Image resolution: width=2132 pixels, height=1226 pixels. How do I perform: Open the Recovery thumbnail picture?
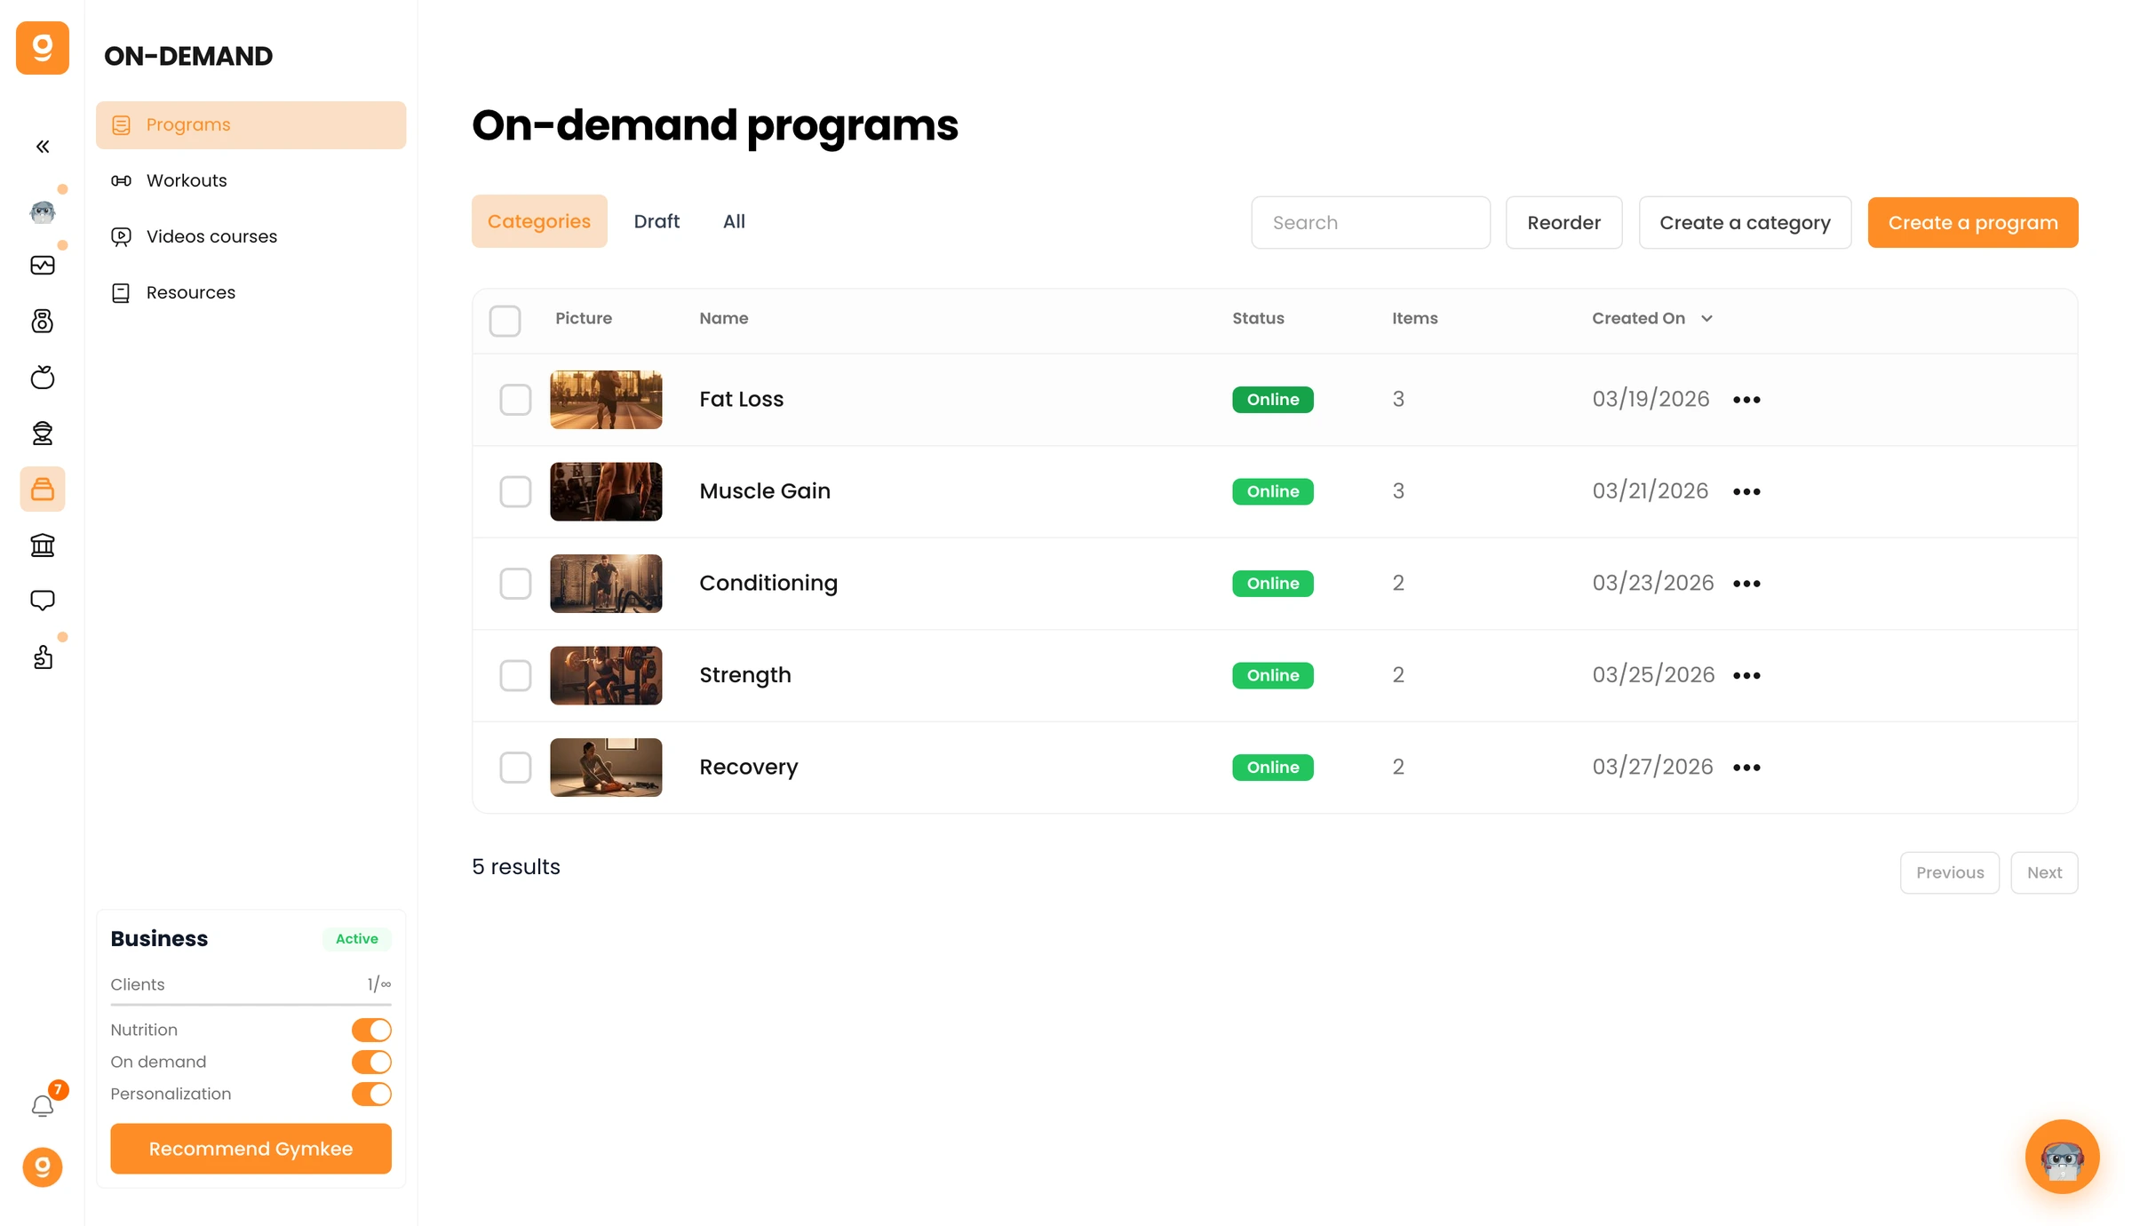point(606,768)
